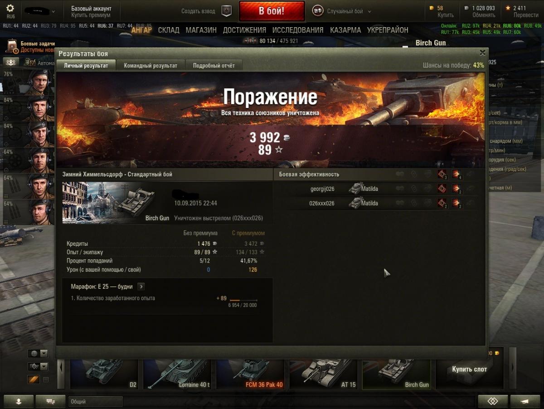Expand the Марафон: Е 25 — будни arrow
This screenshot has width=544, height=409.
(x=141, y=287)
